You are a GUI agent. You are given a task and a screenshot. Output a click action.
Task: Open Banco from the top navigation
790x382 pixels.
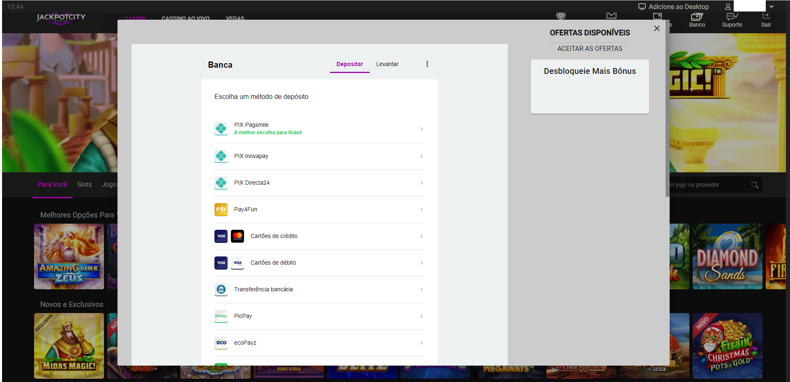click(697, 20)
